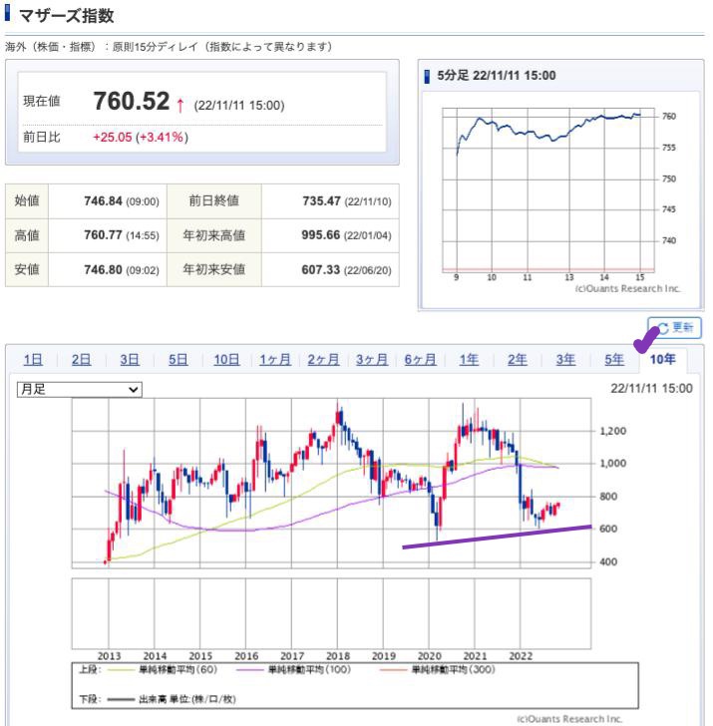The width and height of the screenshot is (713, 726).
Task: Switch chart range to 6ヶ月
Action: pos(421,359)
